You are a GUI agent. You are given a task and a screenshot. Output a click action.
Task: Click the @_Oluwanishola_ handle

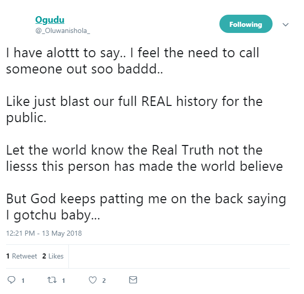click(58, 30)
